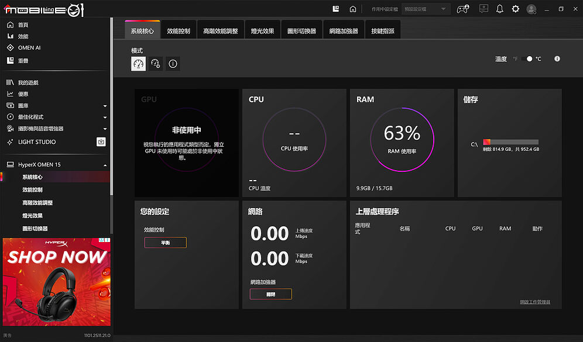This screenshot has height=342, width=583.
Task: Open the 效能 performance sidebar item
Action: click(23, 36)
